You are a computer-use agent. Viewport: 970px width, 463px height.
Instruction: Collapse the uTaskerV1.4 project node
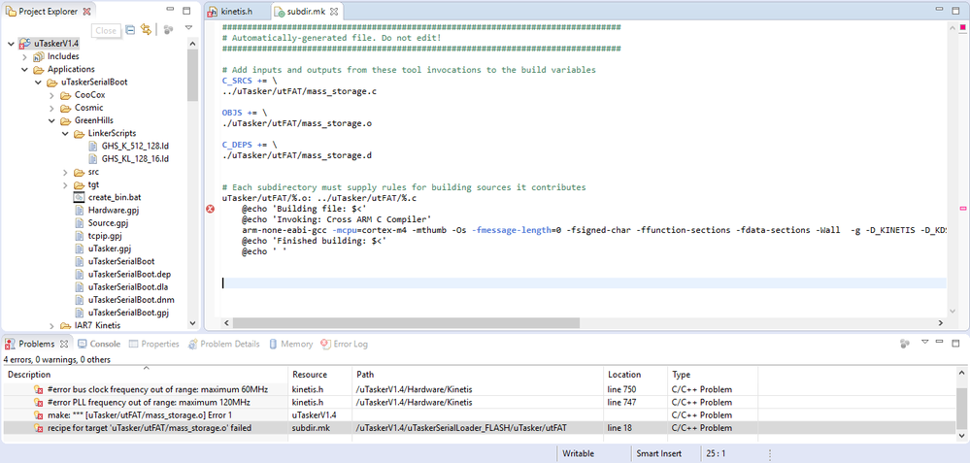(11, 44)
